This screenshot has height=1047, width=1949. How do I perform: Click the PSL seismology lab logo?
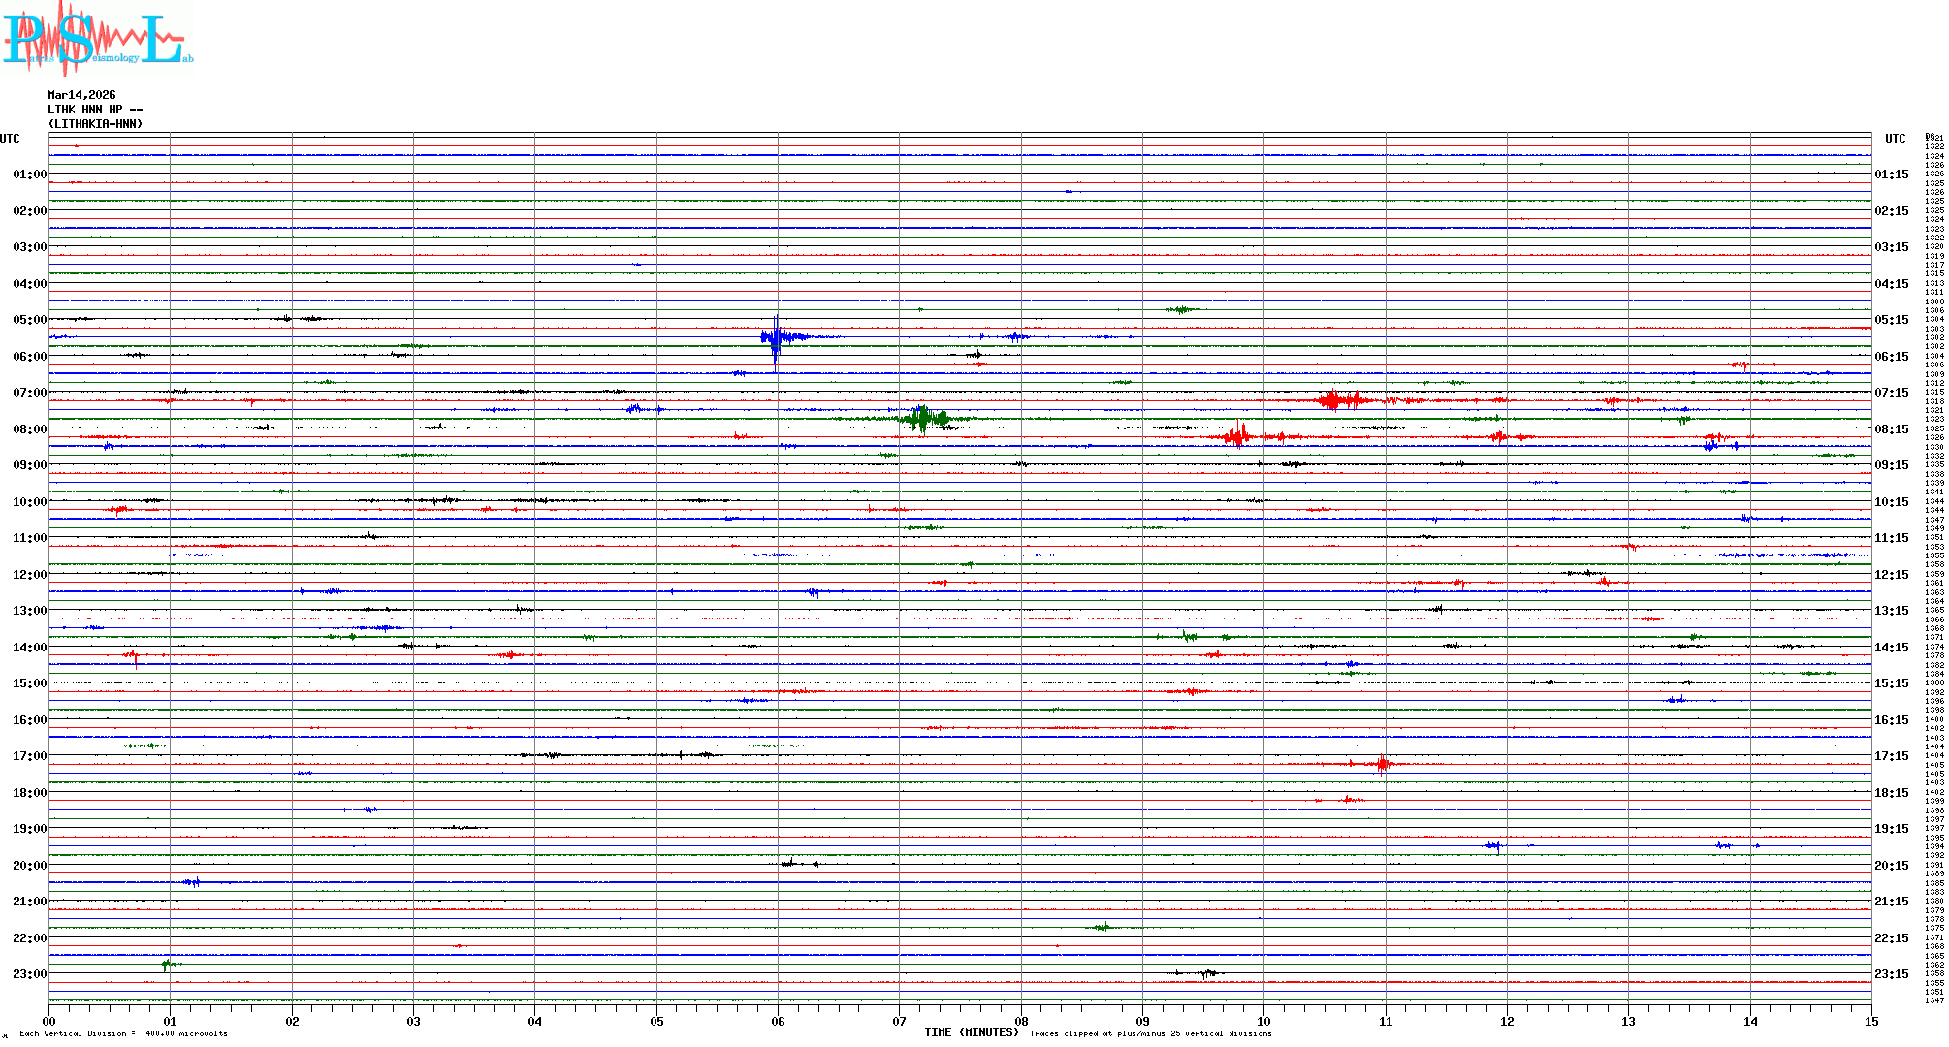coord(97,39)
